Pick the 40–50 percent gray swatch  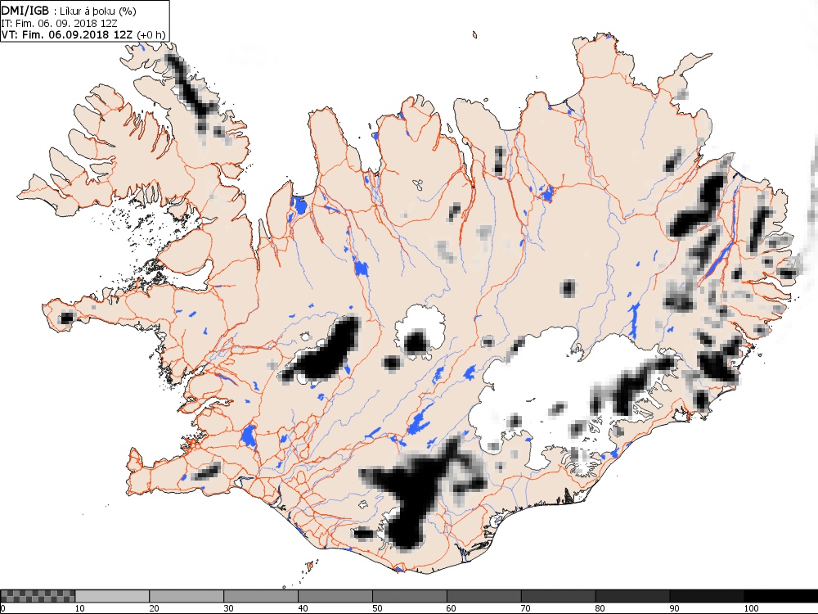(335, 596)
